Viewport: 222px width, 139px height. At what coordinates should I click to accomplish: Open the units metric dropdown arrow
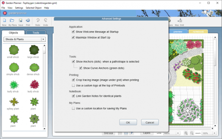click(x=178, y=133)
